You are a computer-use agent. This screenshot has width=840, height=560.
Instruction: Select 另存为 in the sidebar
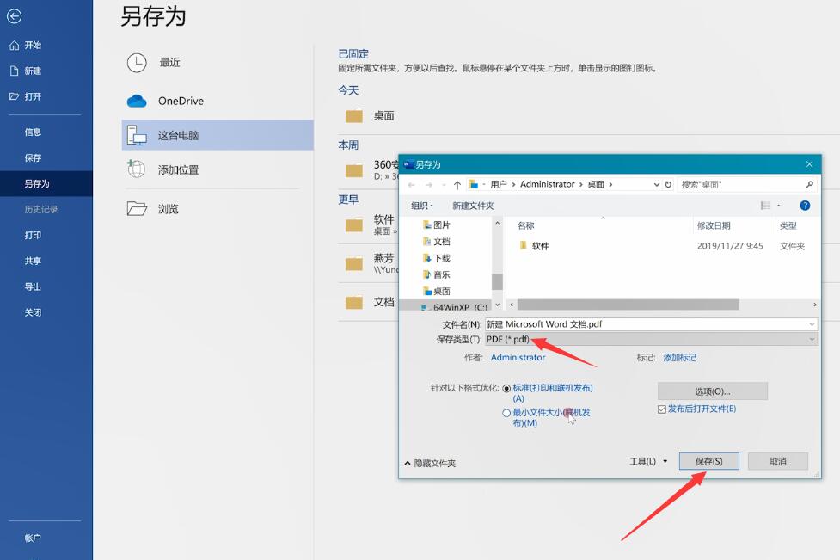pos(36,183)
